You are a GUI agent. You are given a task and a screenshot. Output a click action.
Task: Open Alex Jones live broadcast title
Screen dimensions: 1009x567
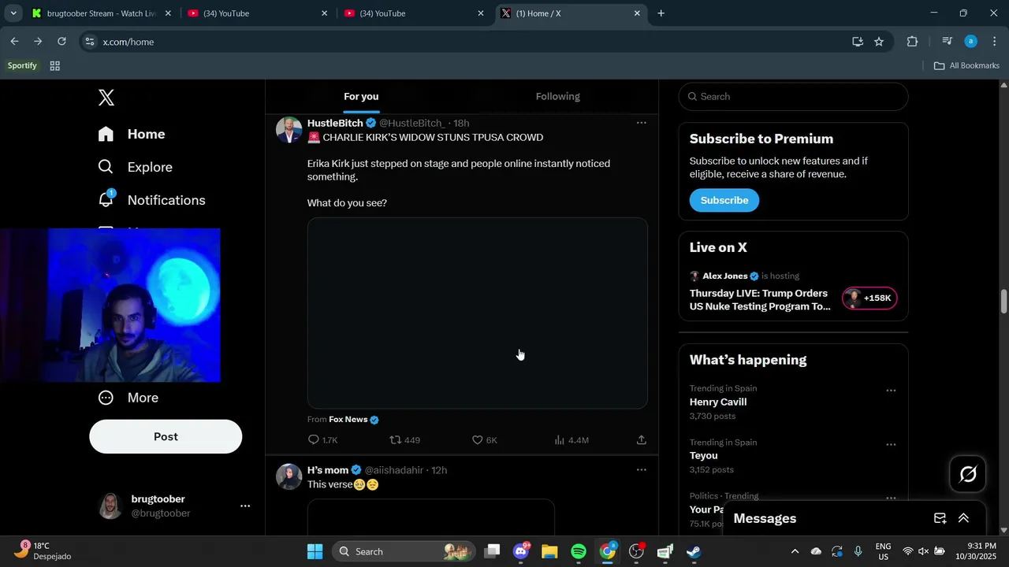[760, 300]
